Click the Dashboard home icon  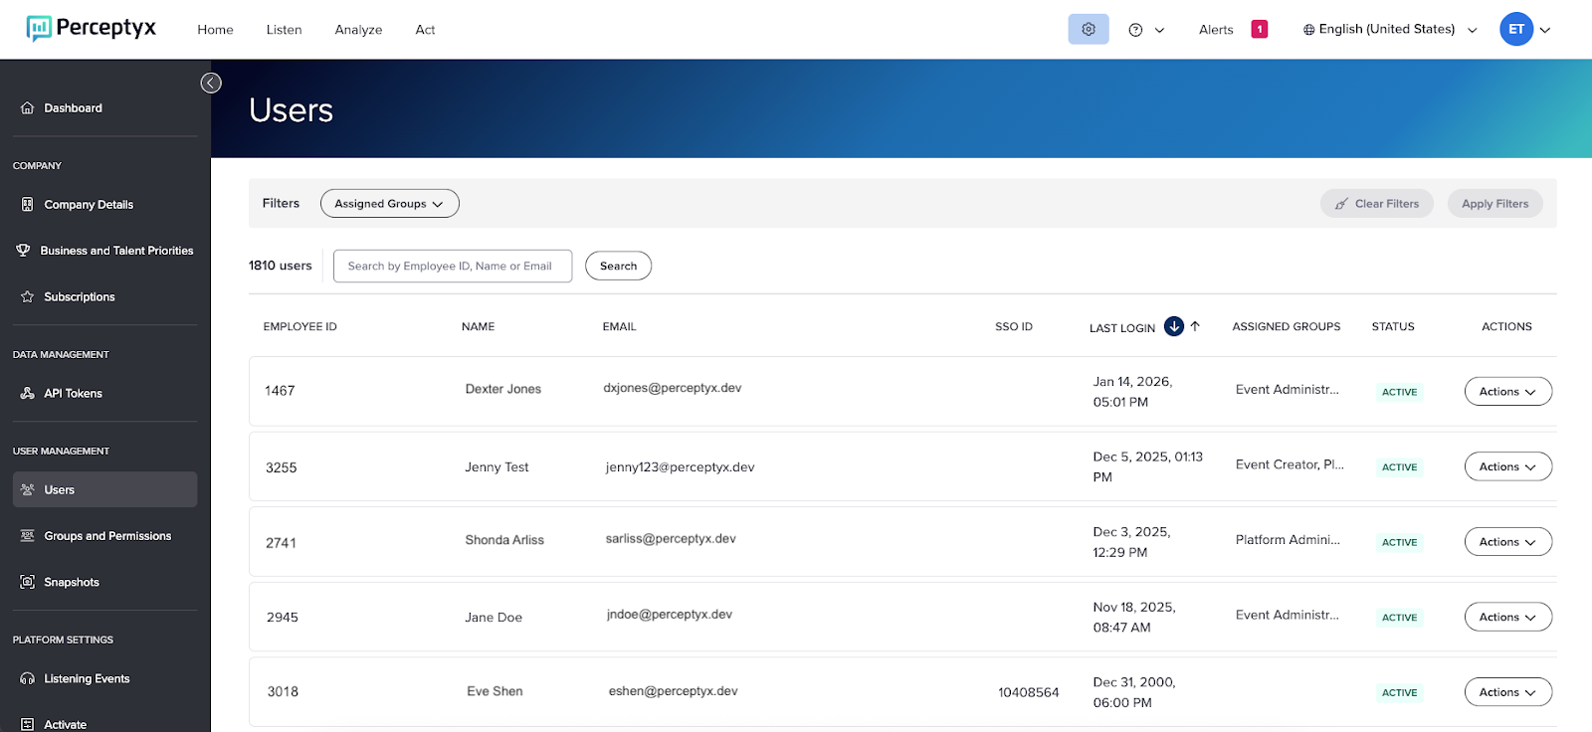point(27,108)
